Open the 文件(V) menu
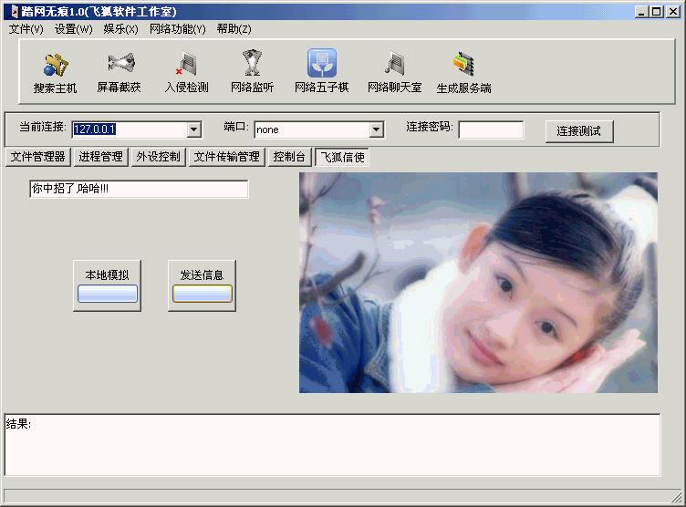 click(x=26, y=29)
